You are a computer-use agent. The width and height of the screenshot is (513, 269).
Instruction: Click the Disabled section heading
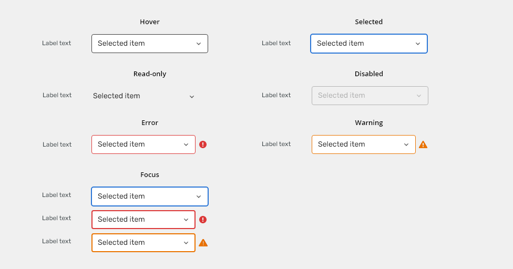(x=369, y=74)
